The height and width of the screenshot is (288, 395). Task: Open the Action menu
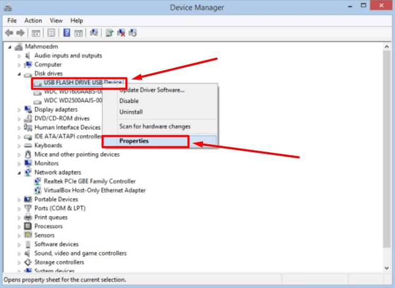[33, 21]
